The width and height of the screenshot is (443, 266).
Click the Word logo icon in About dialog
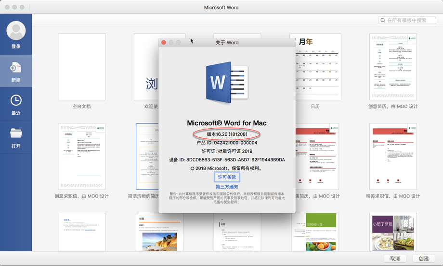tap(227, 82)
